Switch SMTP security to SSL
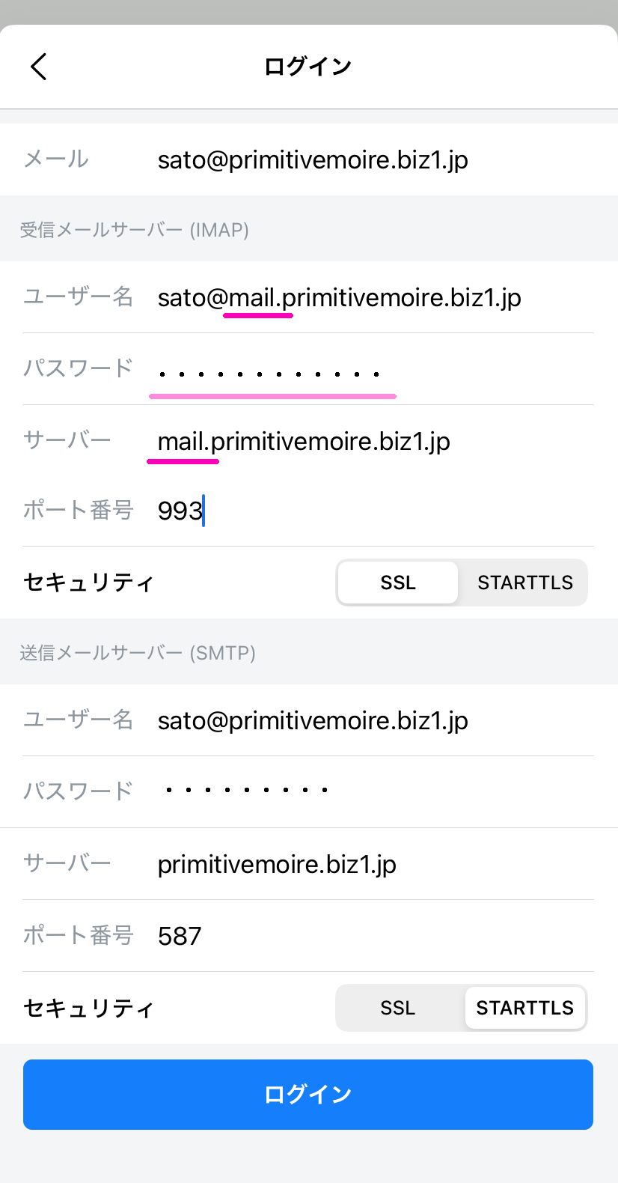This screenshot has width=618, height=1183. pyautogui.click(x=397, y=1008)
